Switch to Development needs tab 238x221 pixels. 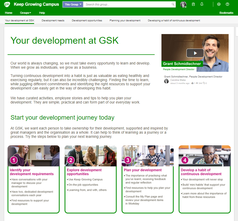[53, 21]
